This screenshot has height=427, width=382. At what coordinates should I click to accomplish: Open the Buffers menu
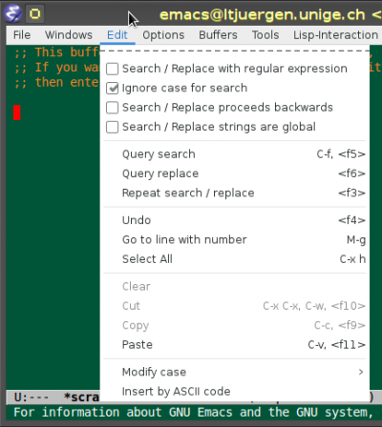(x=218, y=35)
